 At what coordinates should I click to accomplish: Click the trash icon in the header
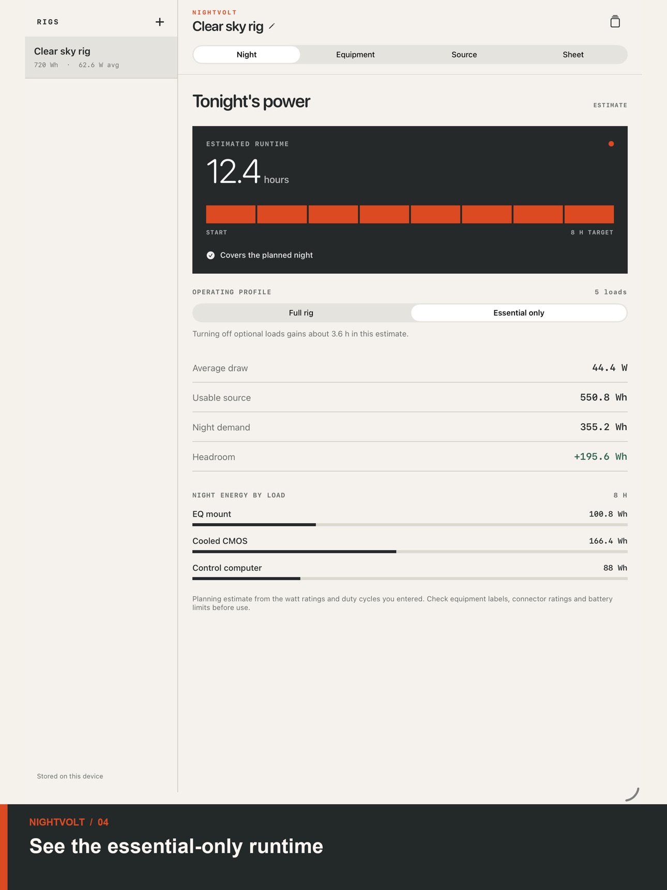pos(615,21)
